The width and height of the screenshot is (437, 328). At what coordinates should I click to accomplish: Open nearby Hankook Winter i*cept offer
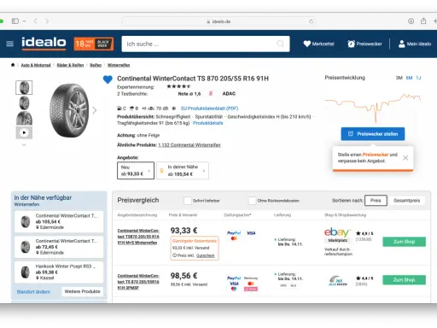(x=59, y=272)
